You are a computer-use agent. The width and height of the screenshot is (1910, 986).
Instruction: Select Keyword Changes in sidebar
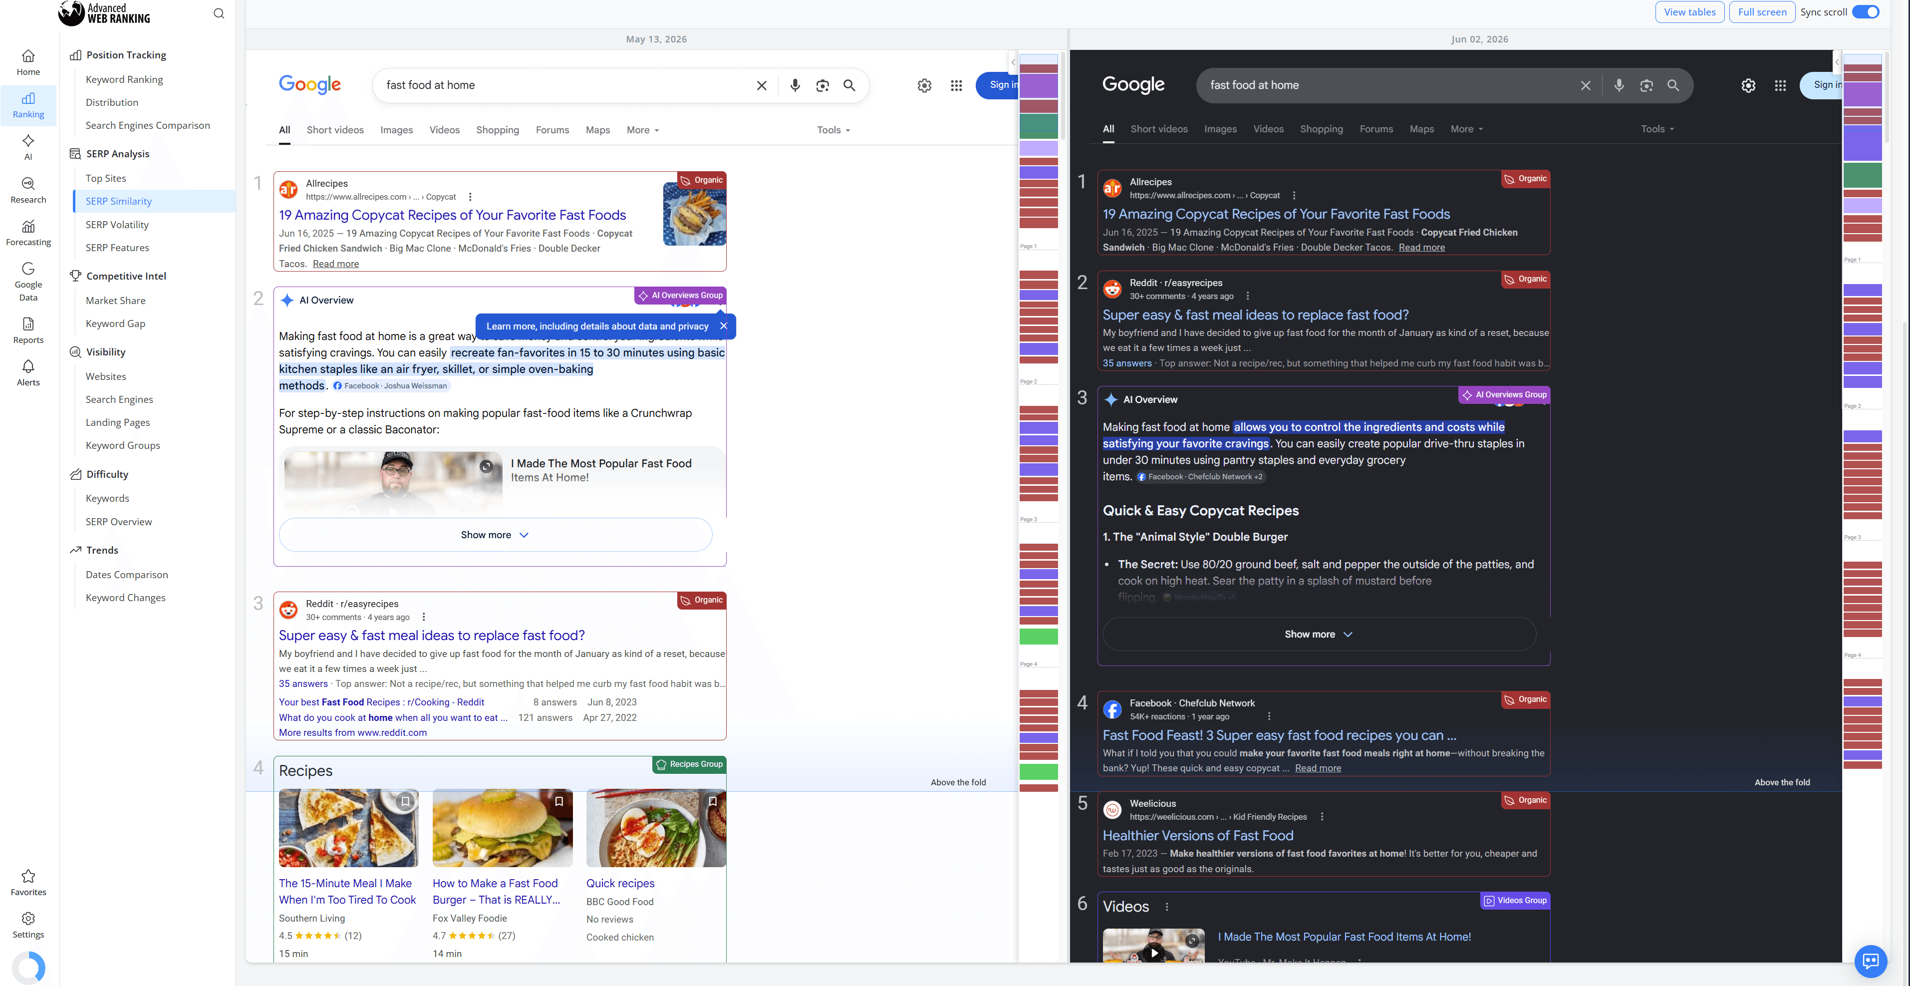tap(125, 598)
